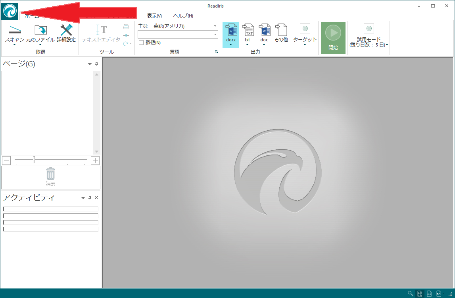Select txt output format icon

(x=248, y=30)
